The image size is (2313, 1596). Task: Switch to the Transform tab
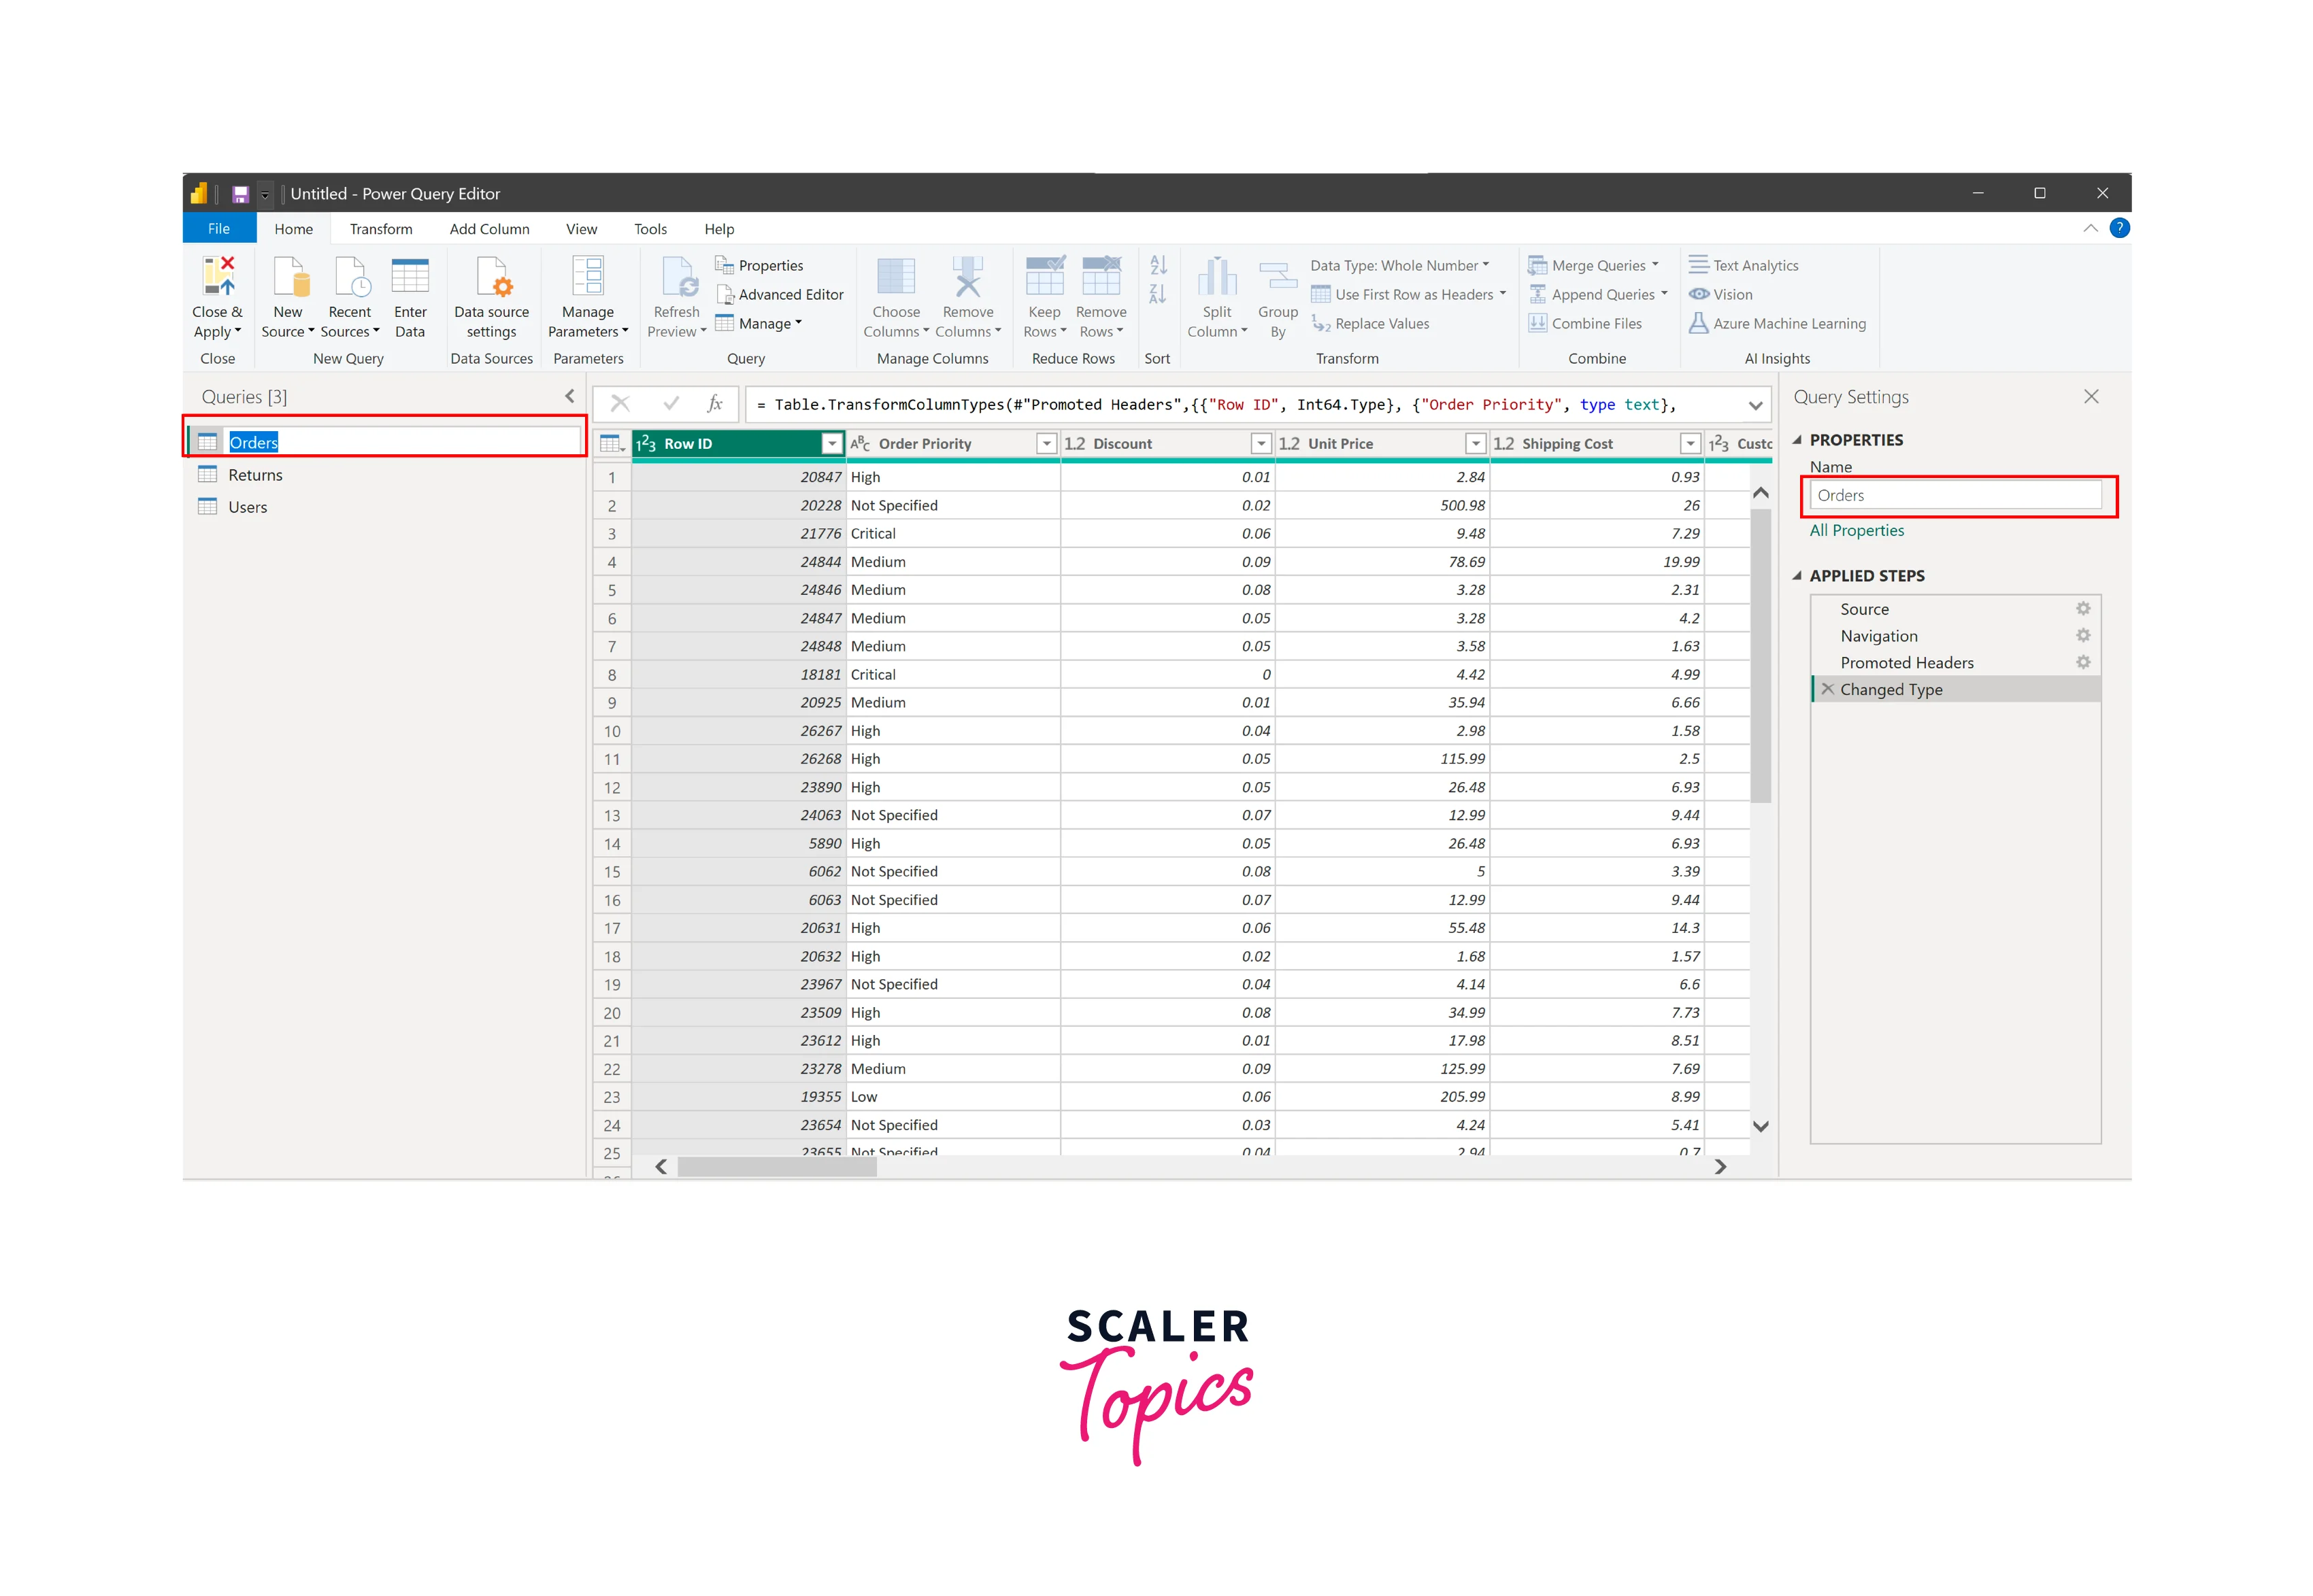pyautogui.click(x=380, y=229)
